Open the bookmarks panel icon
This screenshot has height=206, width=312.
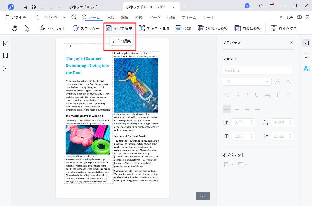pos(6,56)
